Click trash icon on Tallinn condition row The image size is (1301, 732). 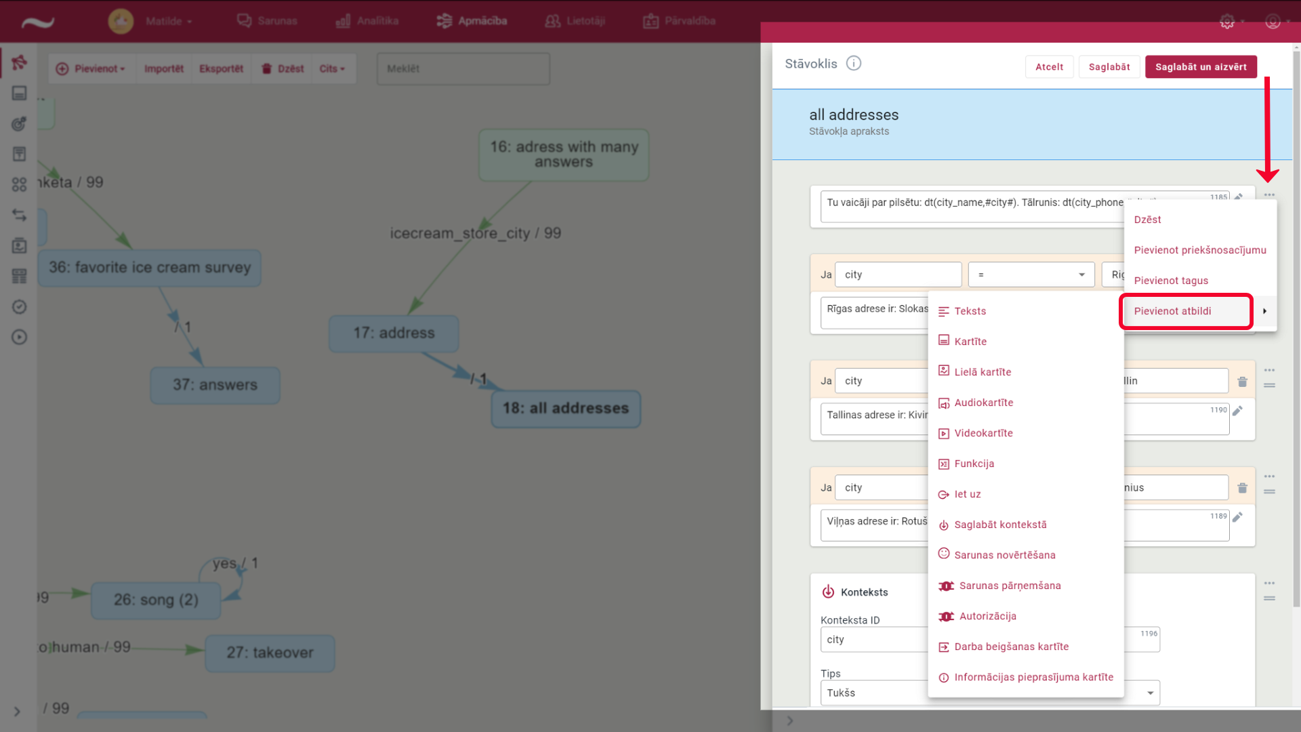[1242, 382]
